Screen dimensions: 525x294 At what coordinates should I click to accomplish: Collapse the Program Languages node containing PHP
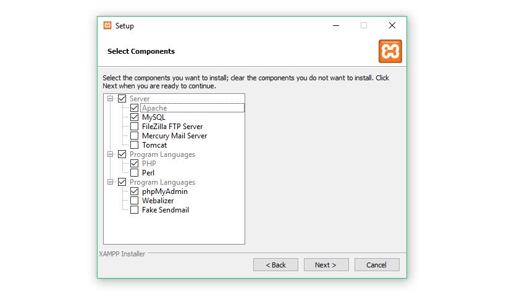point(110,154)
